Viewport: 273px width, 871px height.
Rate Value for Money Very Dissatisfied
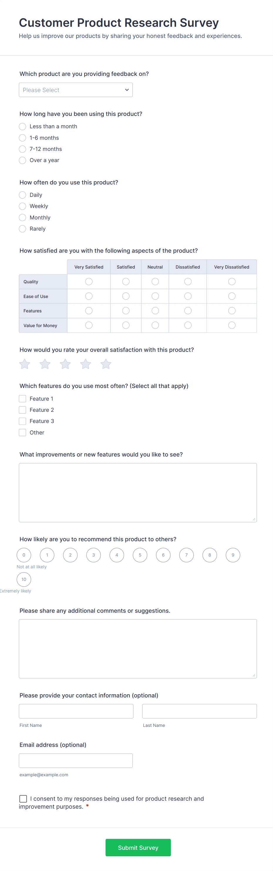(232, 325)
